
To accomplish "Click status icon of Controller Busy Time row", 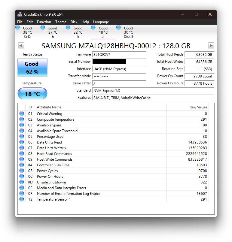I will coord(22,165).
